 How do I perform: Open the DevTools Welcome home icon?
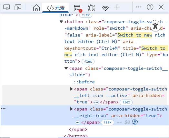pos(36,8)
